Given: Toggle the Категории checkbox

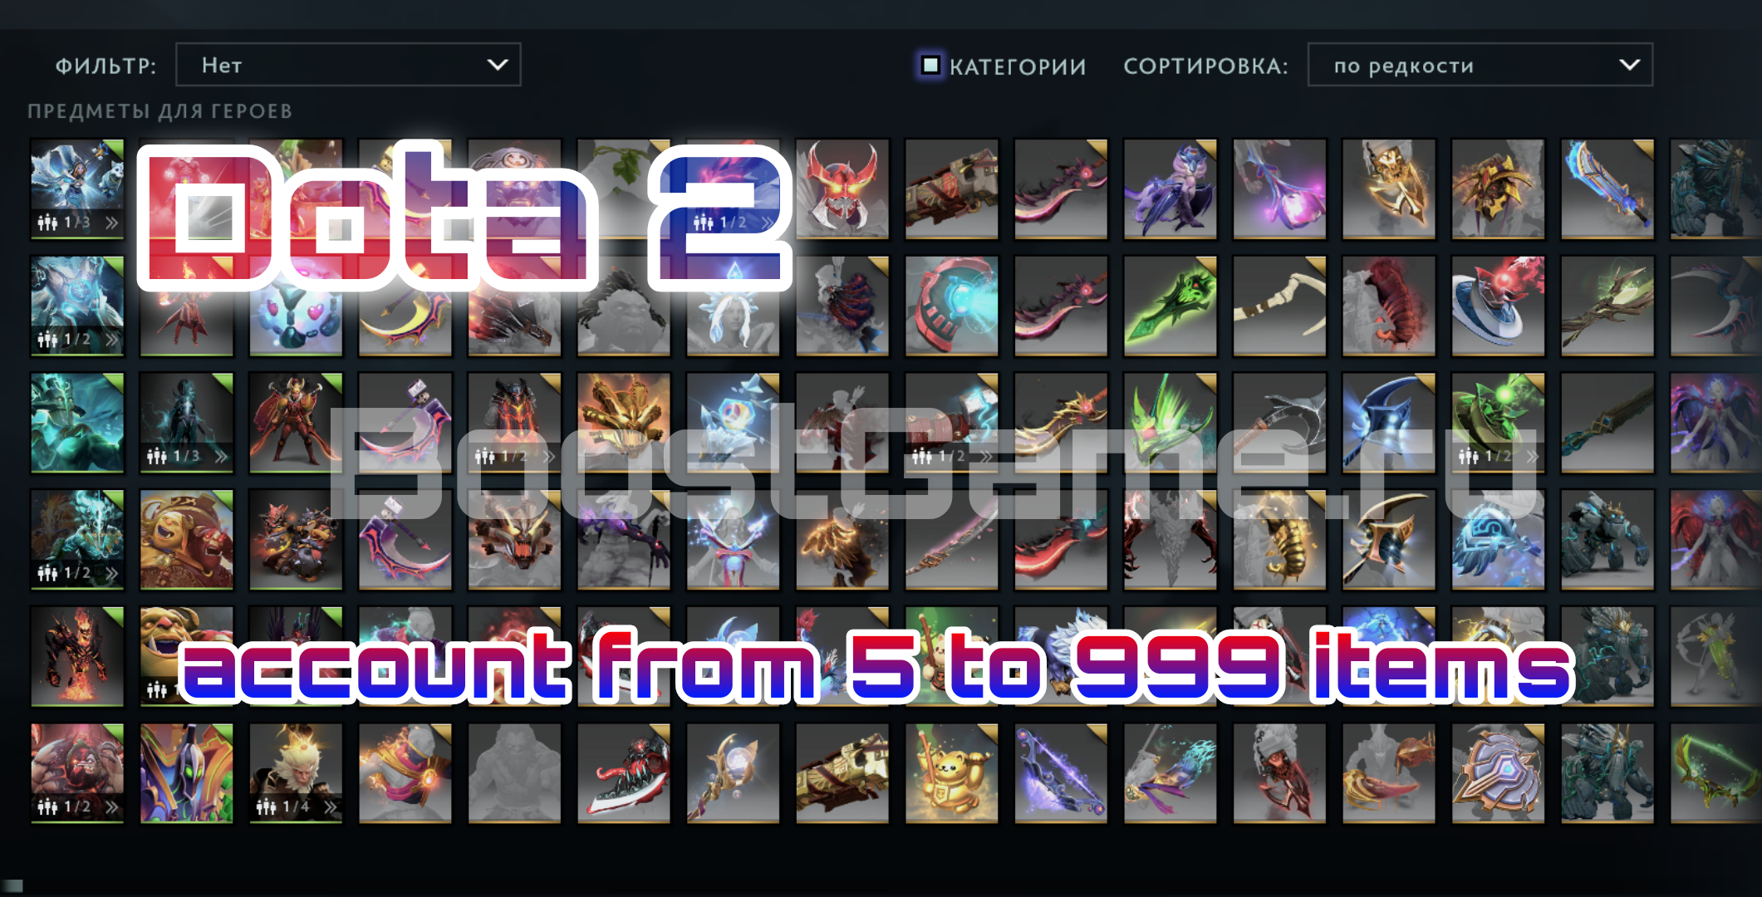Looking at the screenshot, I should click(x=930, y=65).
